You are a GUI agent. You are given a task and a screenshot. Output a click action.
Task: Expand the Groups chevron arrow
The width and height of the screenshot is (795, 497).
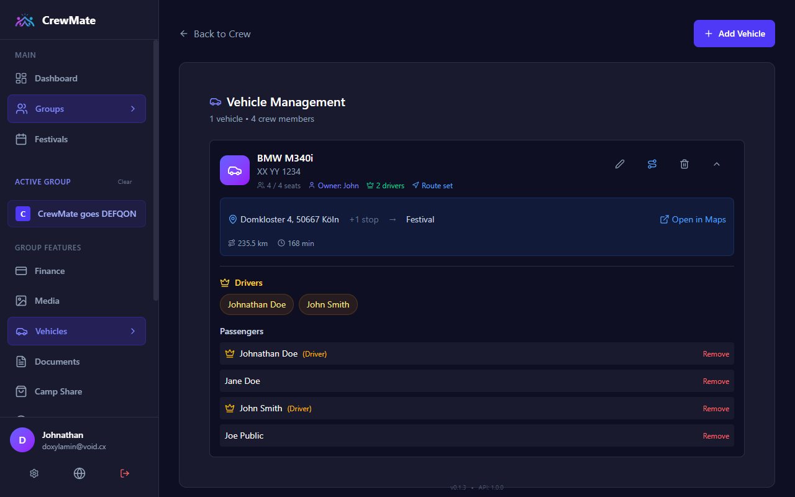[132, 109]
